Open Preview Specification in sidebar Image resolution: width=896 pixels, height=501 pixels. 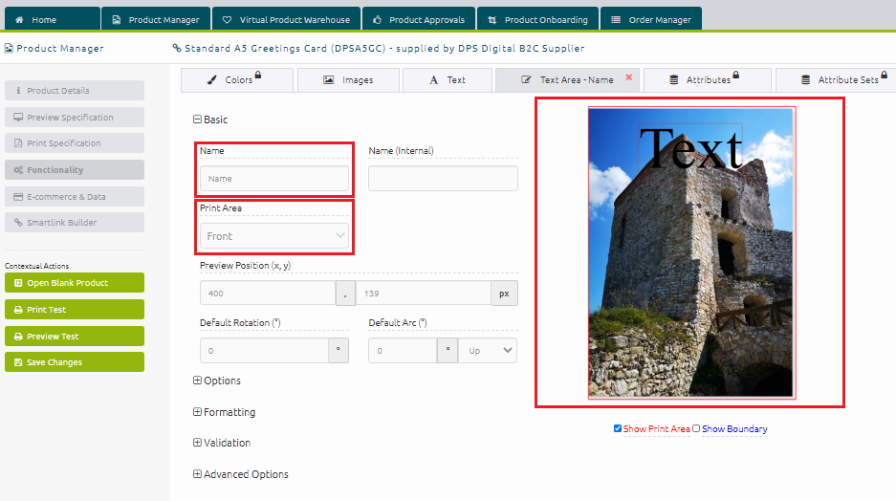75,117
